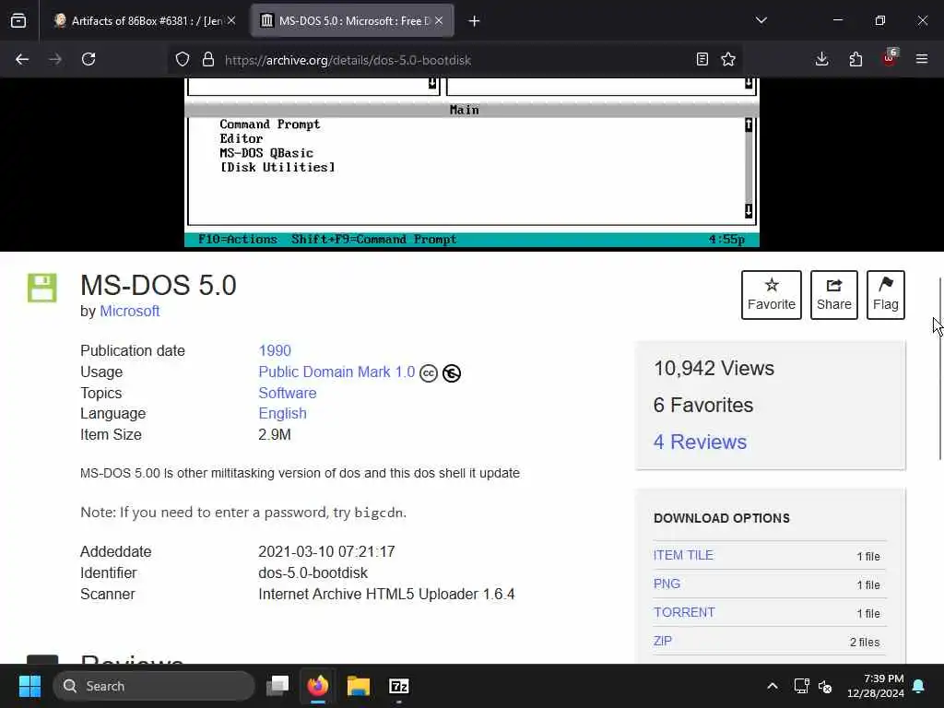The height and width of the screenshot is (708, 944).
Task: Show hidden system tray icons chevron
Action: coord(773,686)
